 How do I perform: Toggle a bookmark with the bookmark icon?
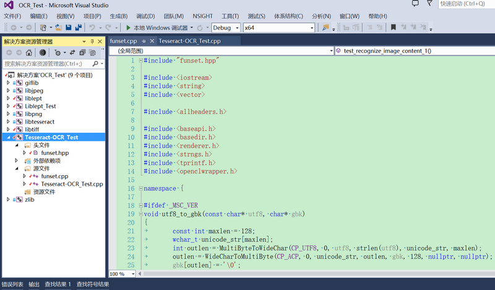(394, 28)
